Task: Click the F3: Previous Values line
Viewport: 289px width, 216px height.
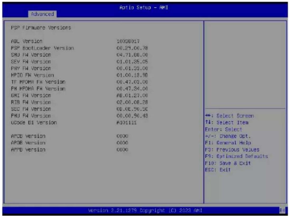Action: point(232,150)
